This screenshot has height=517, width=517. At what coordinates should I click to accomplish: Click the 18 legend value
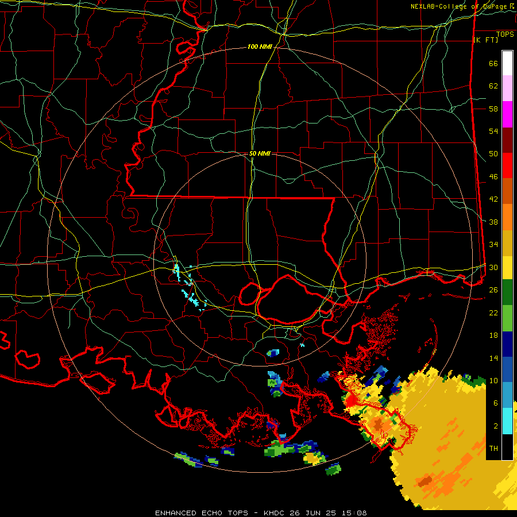pyautogui.click(x=493, y=335)
